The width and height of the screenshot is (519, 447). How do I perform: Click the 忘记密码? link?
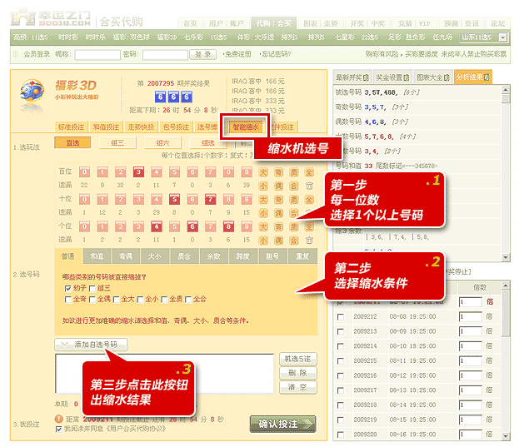click(x=276, y=54)
